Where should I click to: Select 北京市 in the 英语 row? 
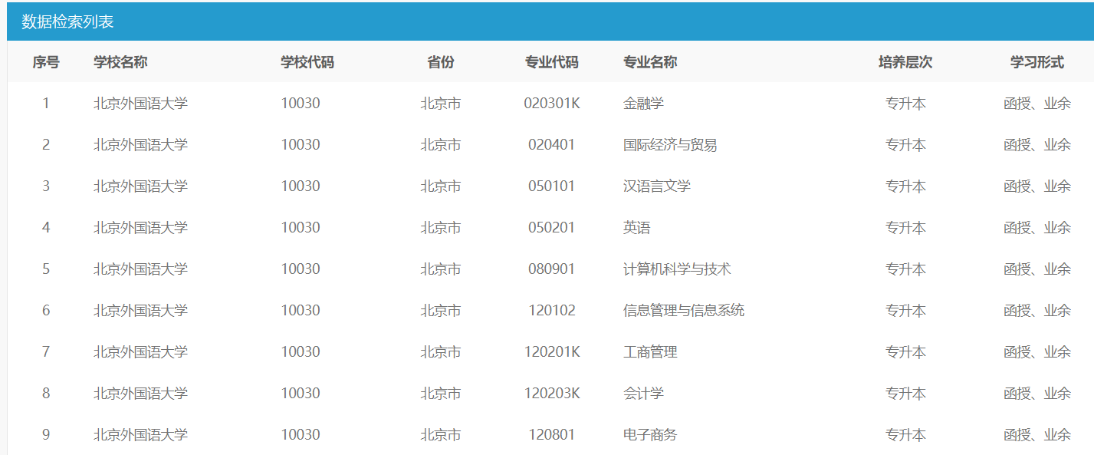coord(441,228)
